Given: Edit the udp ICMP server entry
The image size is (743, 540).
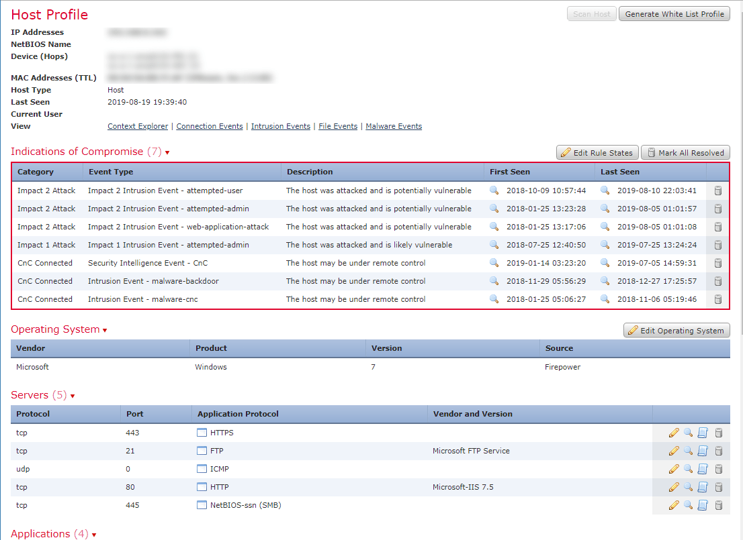Looking at the screenshot, I should pyautogui.click(x=674, y=469).
